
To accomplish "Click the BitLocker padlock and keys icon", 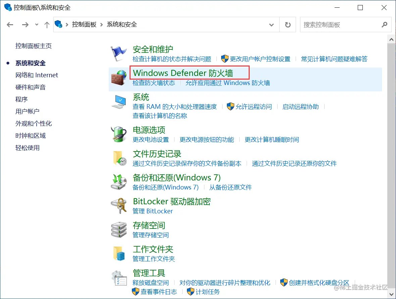I will (119, 206).
